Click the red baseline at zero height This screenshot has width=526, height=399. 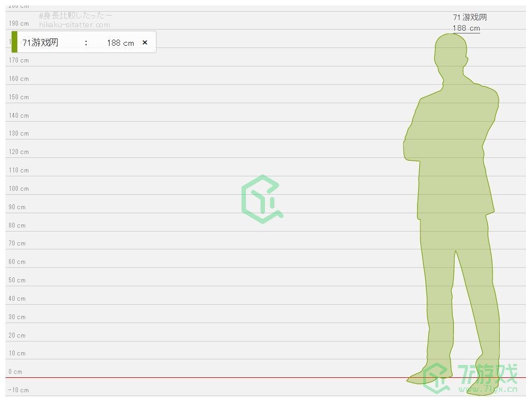coord(224,378)
